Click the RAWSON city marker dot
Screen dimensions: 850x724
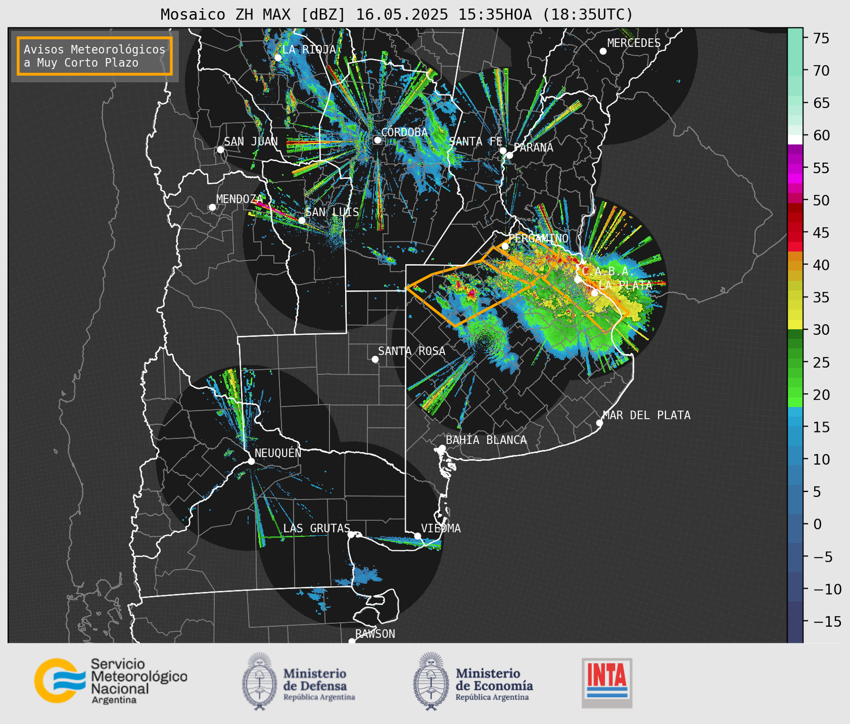pyautogui.click(x=352, y=641)
